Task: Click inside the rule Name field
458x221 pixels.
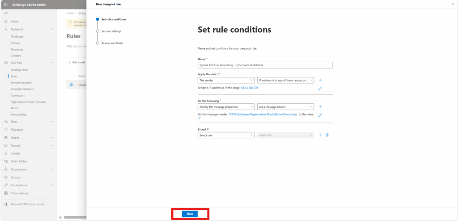Action: [x=265, y=65]
